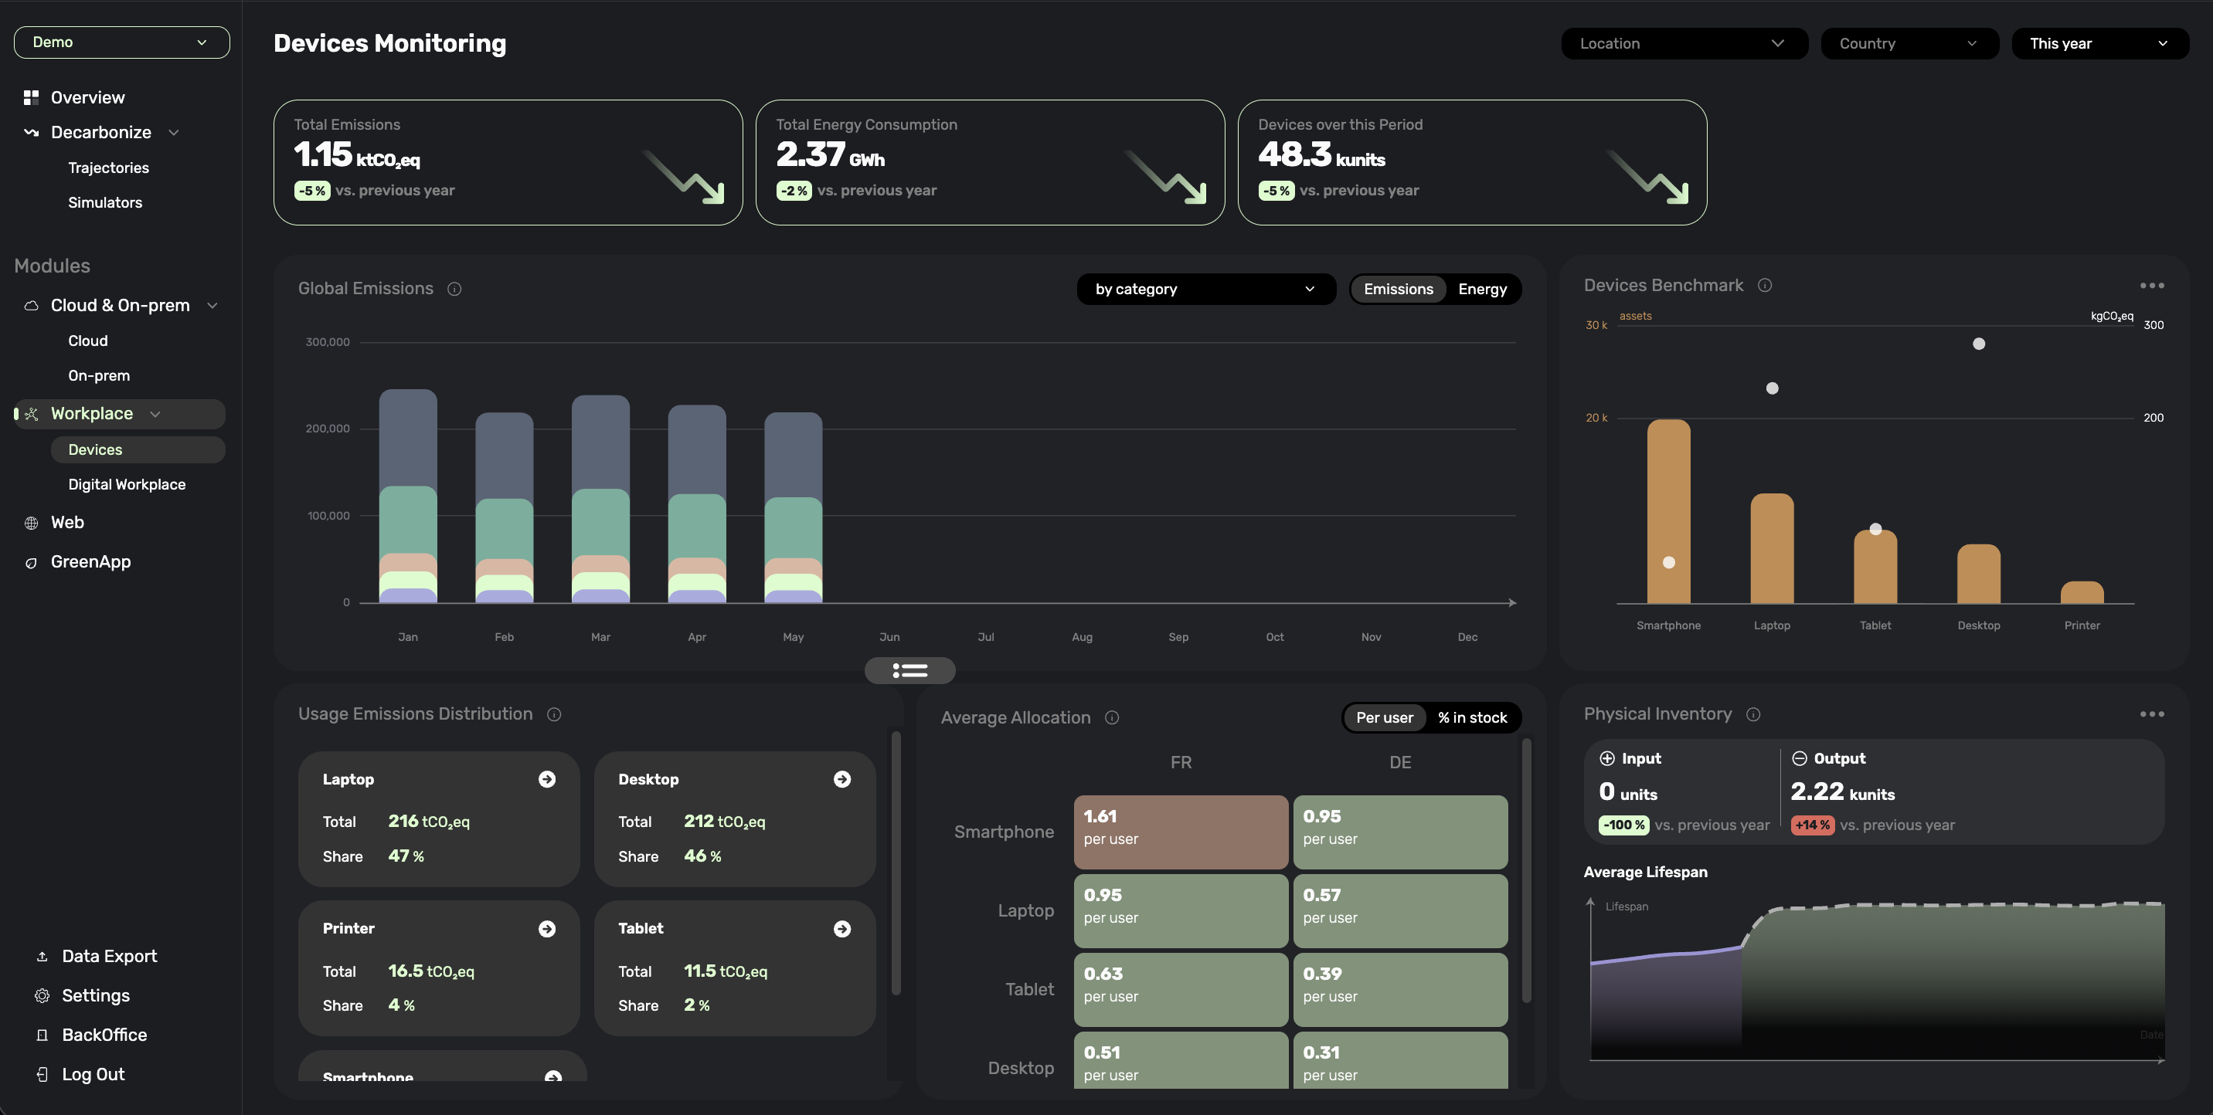Open Smartphone card arrow icon

coord(553,1076)
